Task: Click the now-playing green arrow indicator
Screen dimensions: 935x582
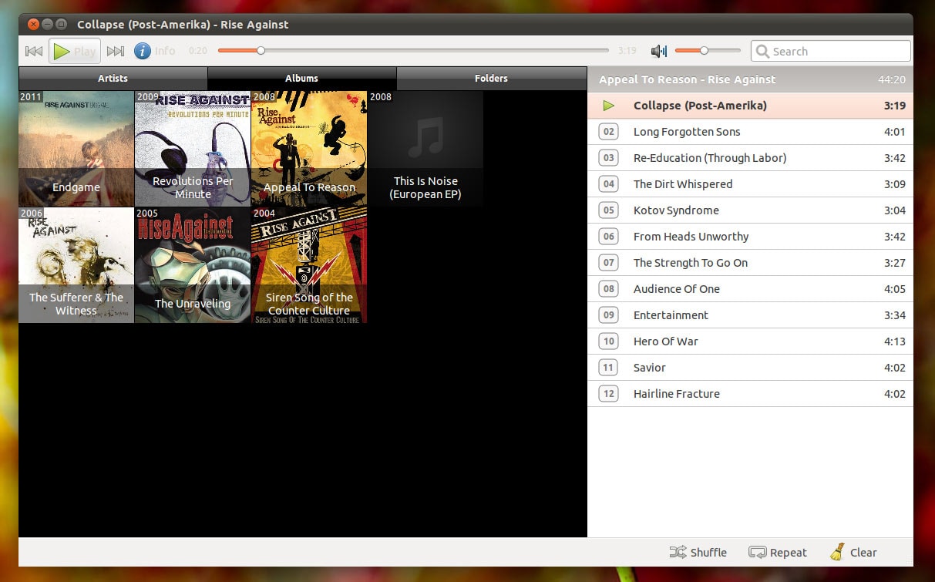Action: [609, 106]
